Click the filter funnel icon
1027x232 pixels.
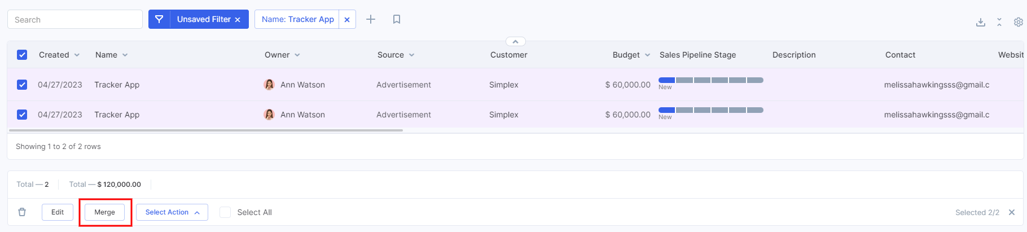(159, 19)
